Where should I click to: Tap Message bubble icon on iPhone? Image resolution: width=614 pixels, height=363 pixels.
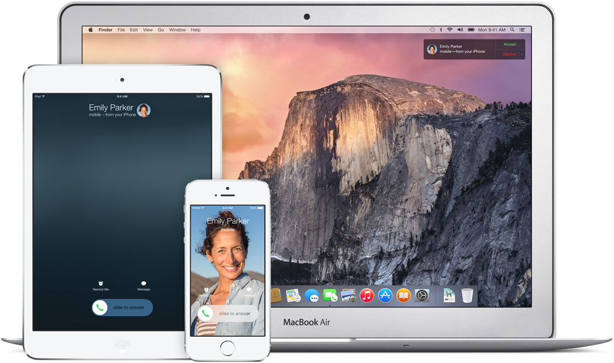pyautogui.click(x=248, y=290)
